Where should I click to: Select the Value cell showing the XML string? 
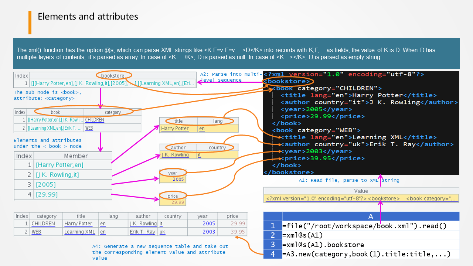click(361, 198)
